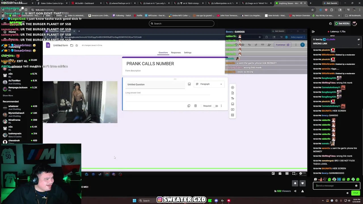Select the Questions tab
Viewport: 363px width, 204px height.
click(163, 52)
